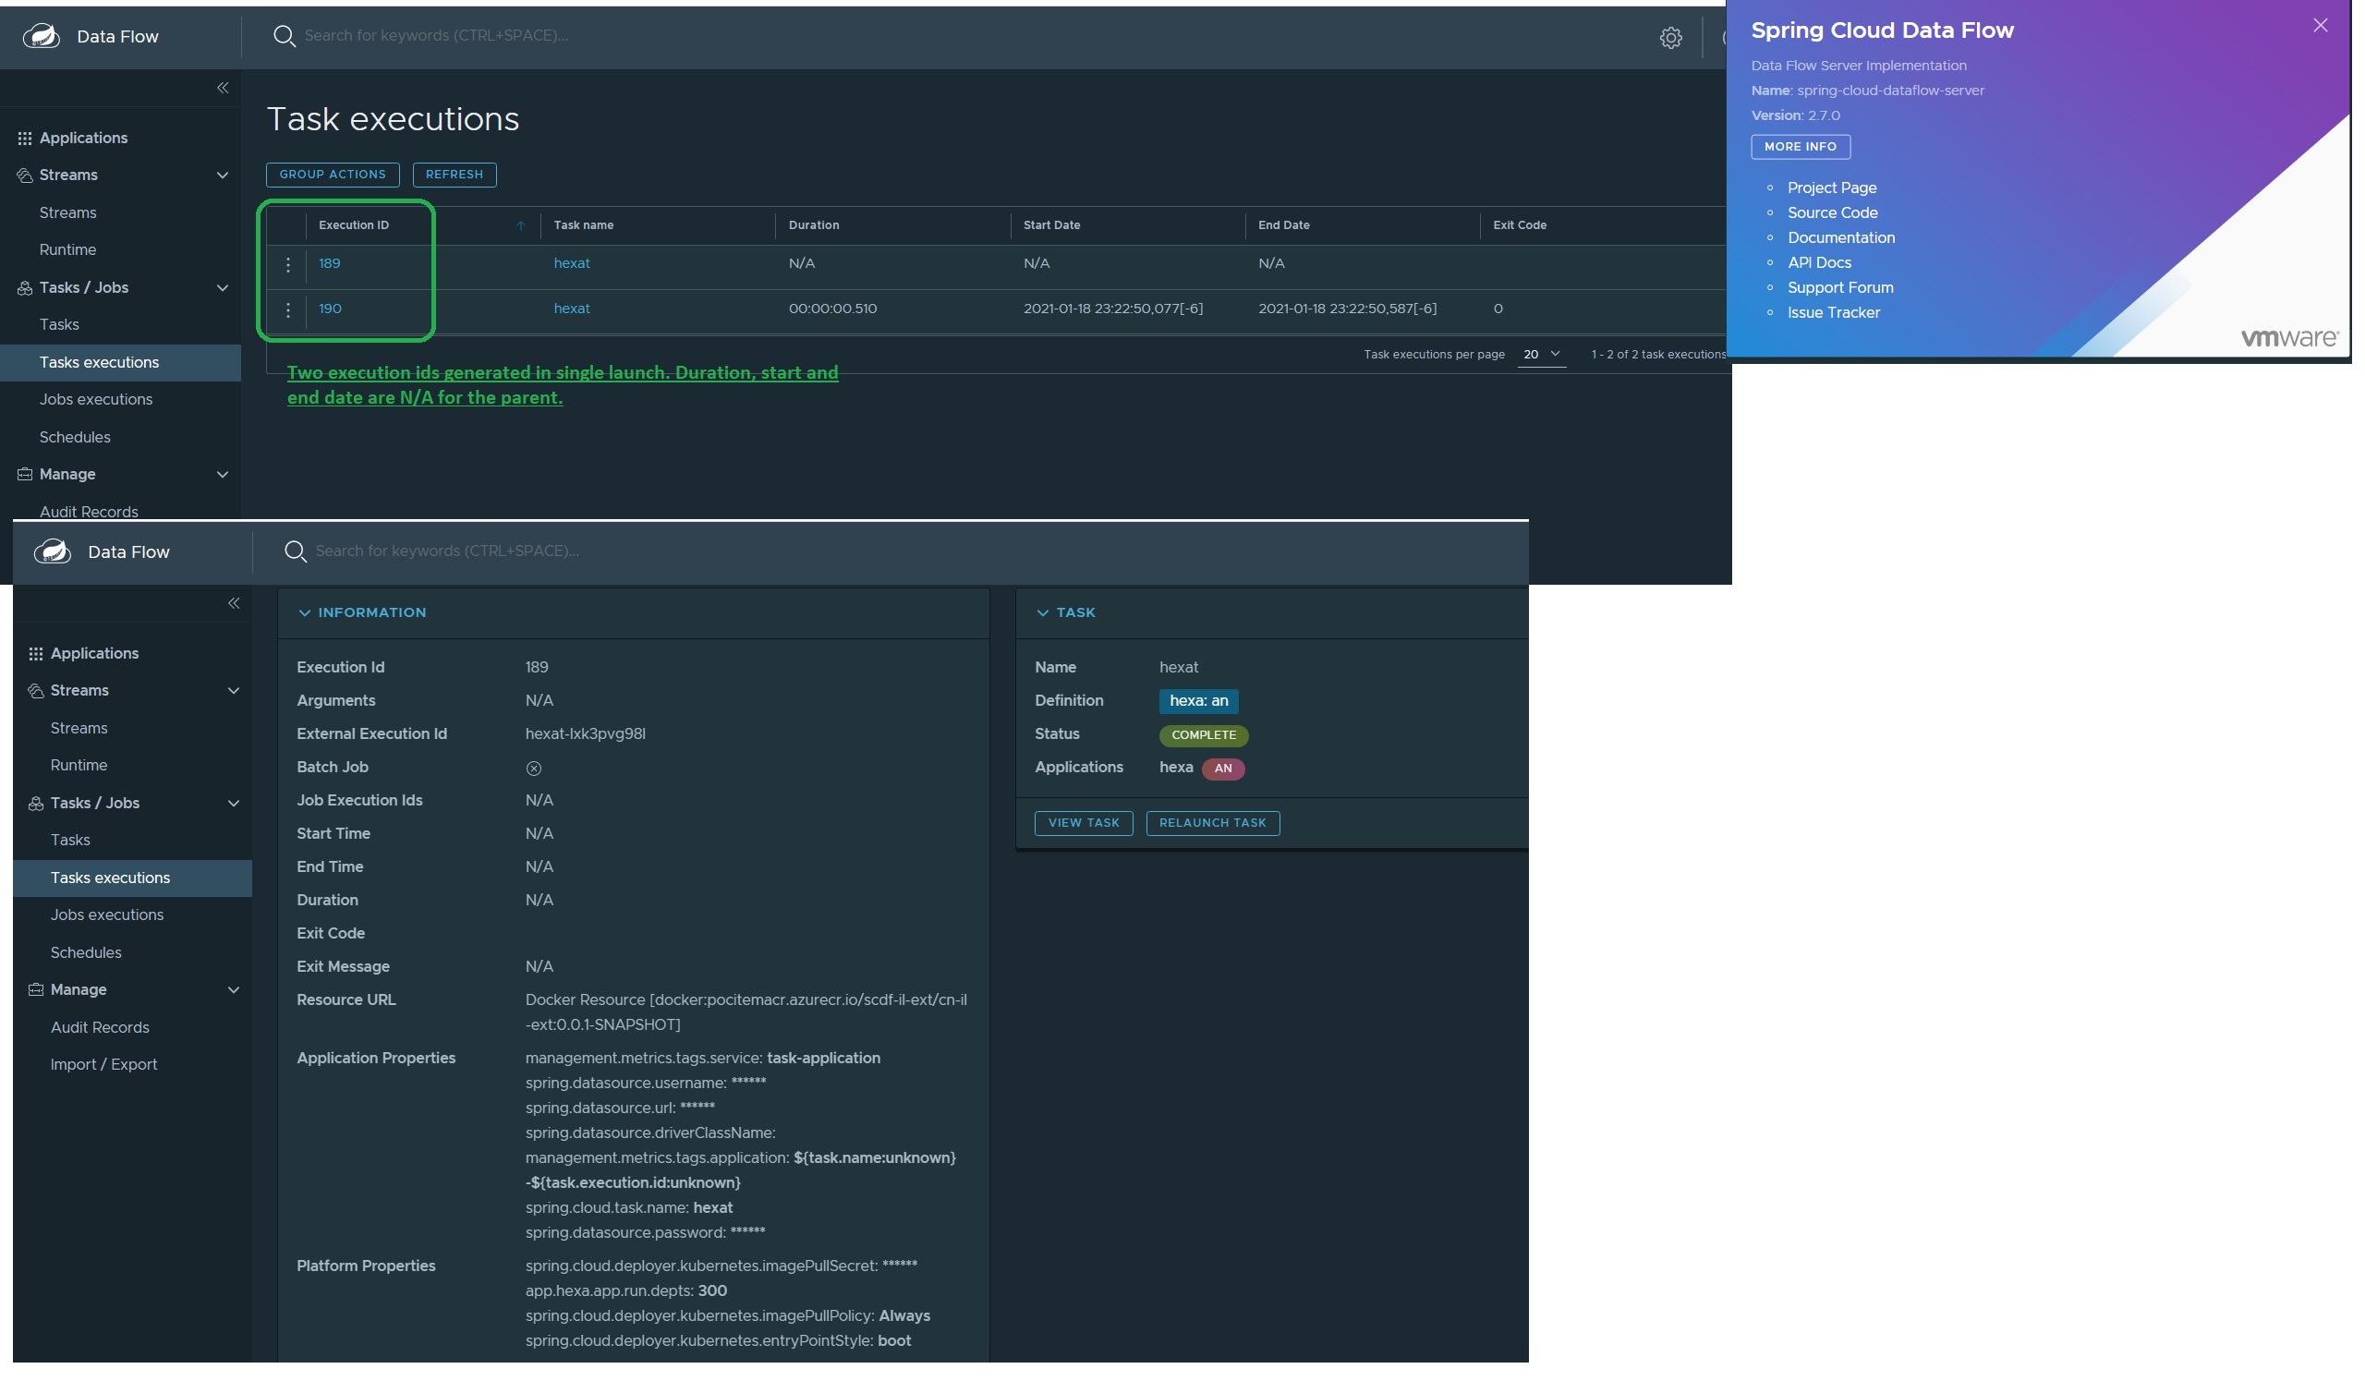Collapse the INFORMATION section

[x=305, y=612]
